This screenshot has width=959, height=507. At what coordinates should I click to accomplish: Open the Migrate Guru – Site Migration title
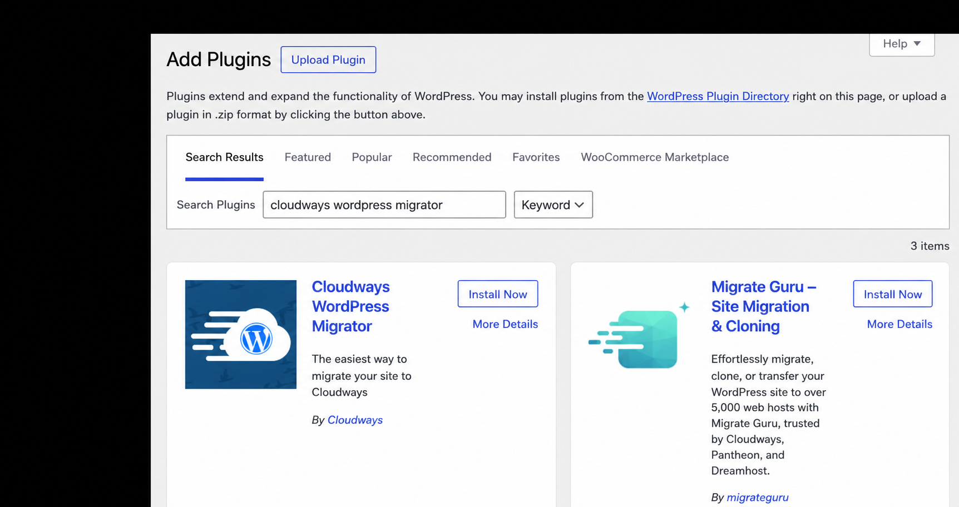pos(764,306)
